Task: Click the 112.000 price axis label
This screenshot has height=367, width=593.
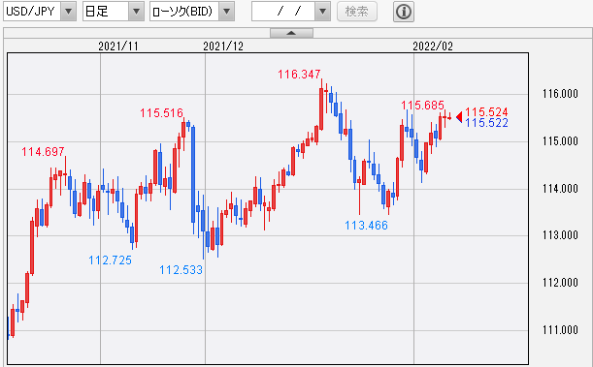Action: (x=560, y=283)
